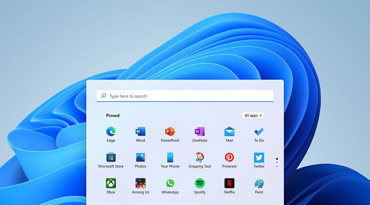Click the search magnifier icon
This screenshot has width=370, height=205.
point(104,96)
